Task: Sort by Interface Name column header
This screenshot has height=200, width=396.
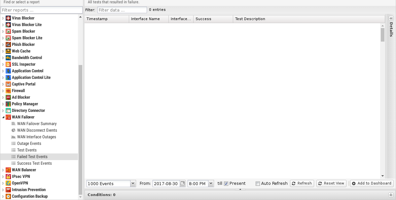Action: tap(149, 19)
